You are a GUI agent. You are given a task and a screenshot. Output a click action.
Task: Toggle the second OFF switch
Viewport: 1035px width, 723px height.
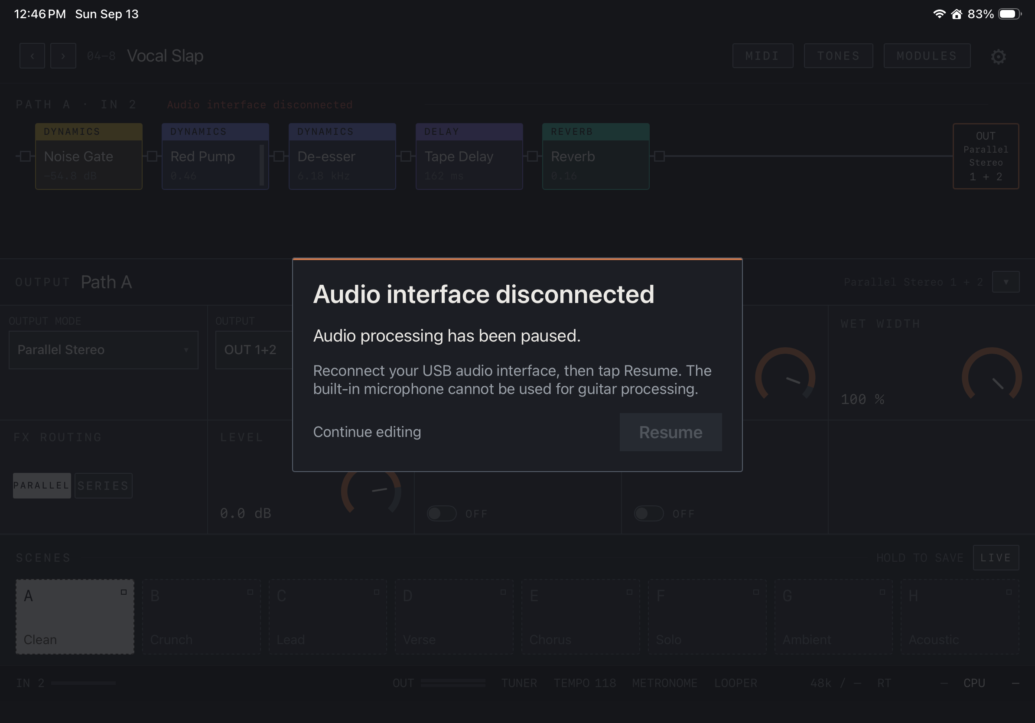tap(649, 513)
